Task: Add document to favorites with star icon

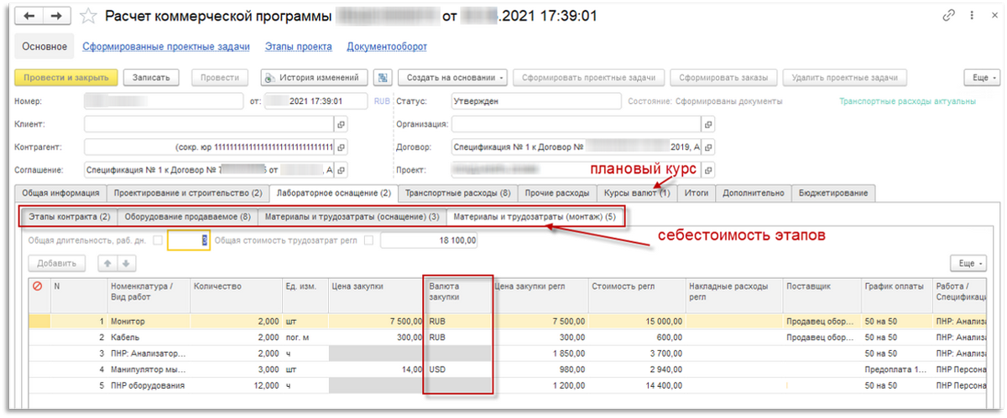Action: (x=87, y=16)
